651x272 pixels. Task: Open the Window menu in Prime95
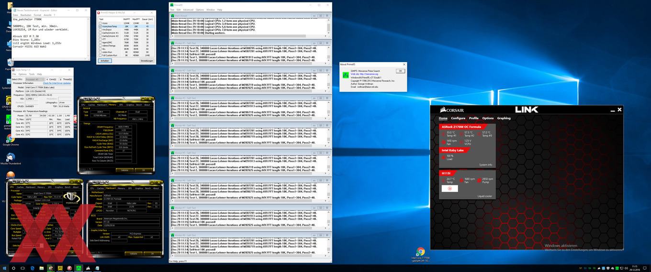tap(211, 10)
